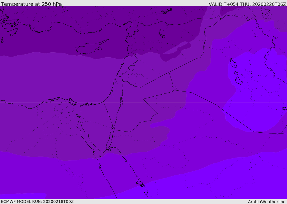Click the 'Temperature at 250 hPa' title
This screenshot has width=287, height=204.
click(x=31, y=4)
